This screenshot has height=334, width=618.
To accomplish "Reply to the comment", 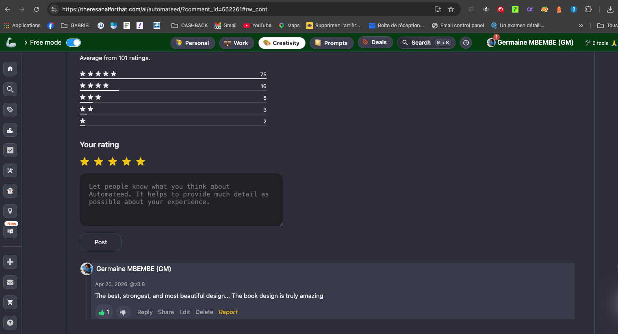I will tap(145, 312).
